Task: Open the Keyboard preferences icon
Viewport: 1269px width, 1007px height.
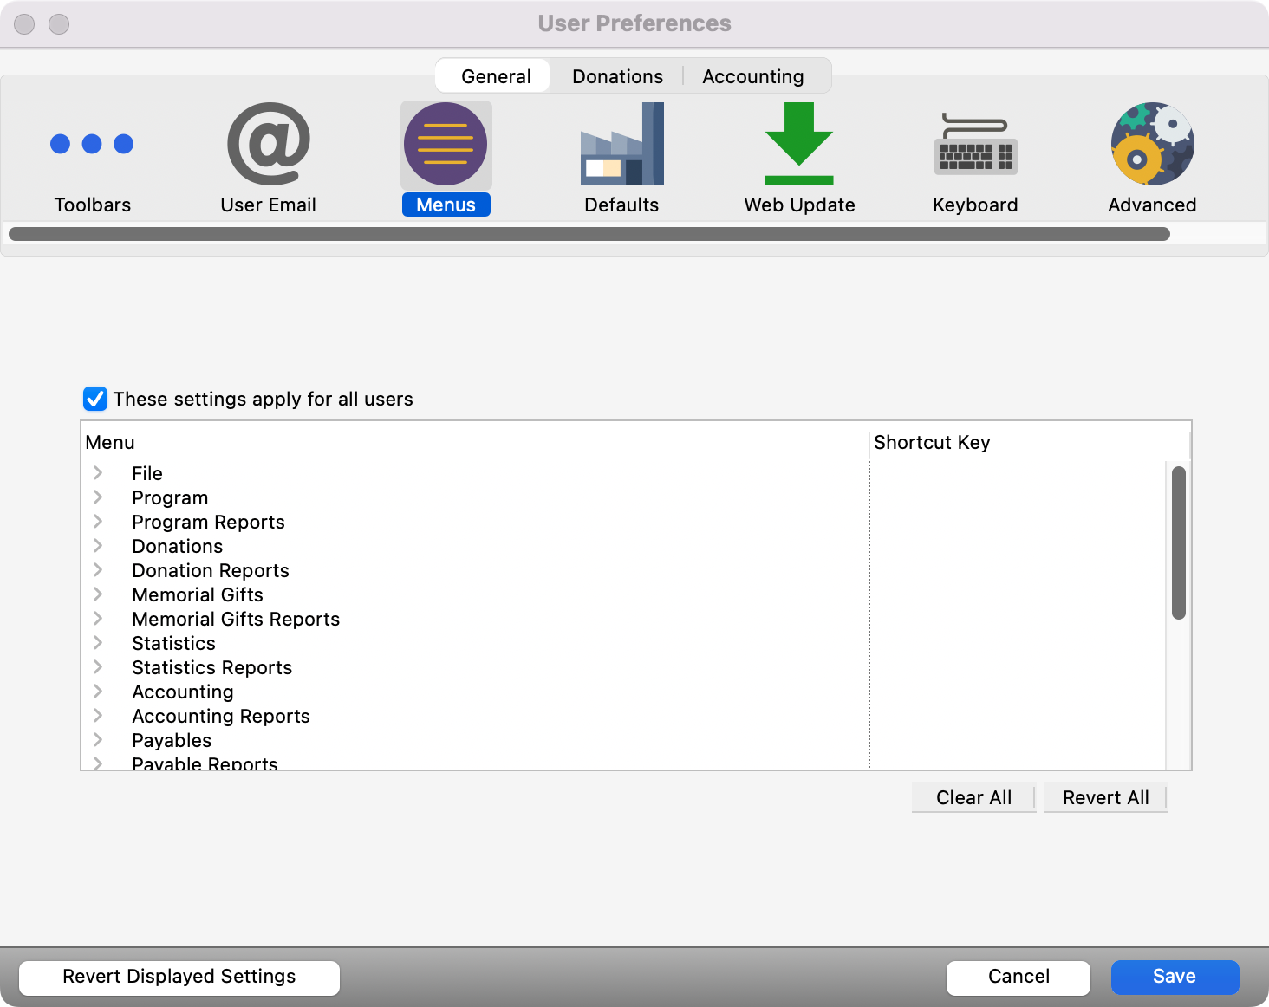Action: [975, 145]
